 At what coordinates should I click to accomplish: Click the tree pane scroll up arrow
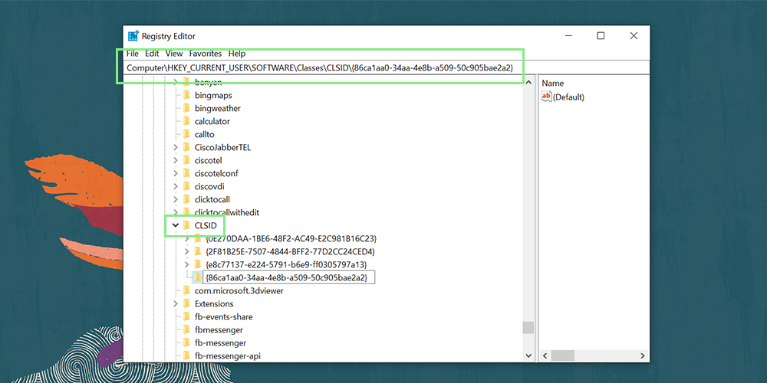coord(528,82)
